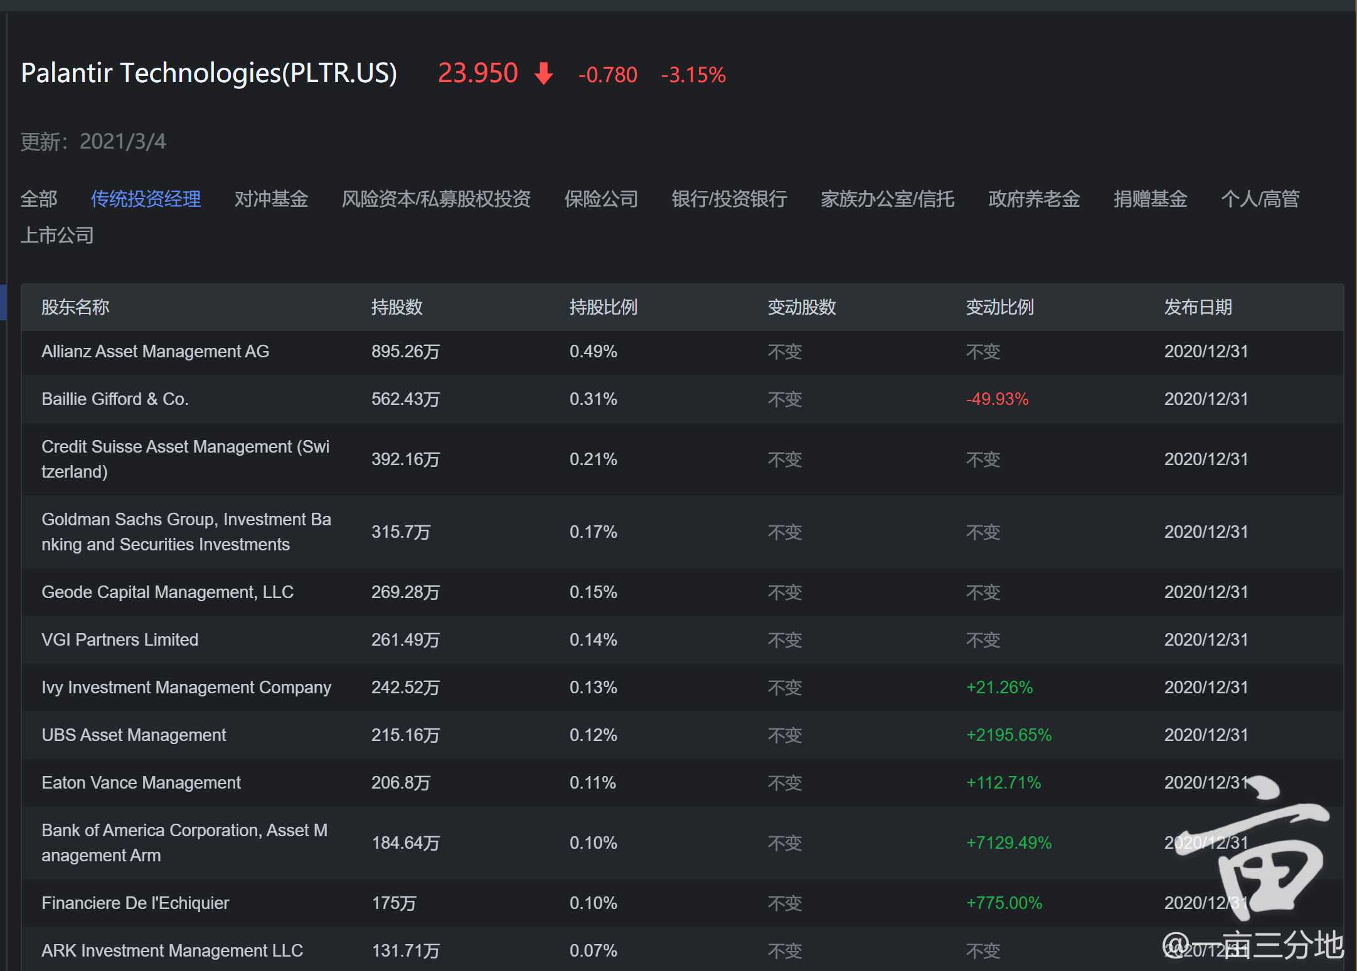Viewport: 1357px width, 971px height.
Task: Click the 175万 holdings value
Action: (x=394, y=903)
